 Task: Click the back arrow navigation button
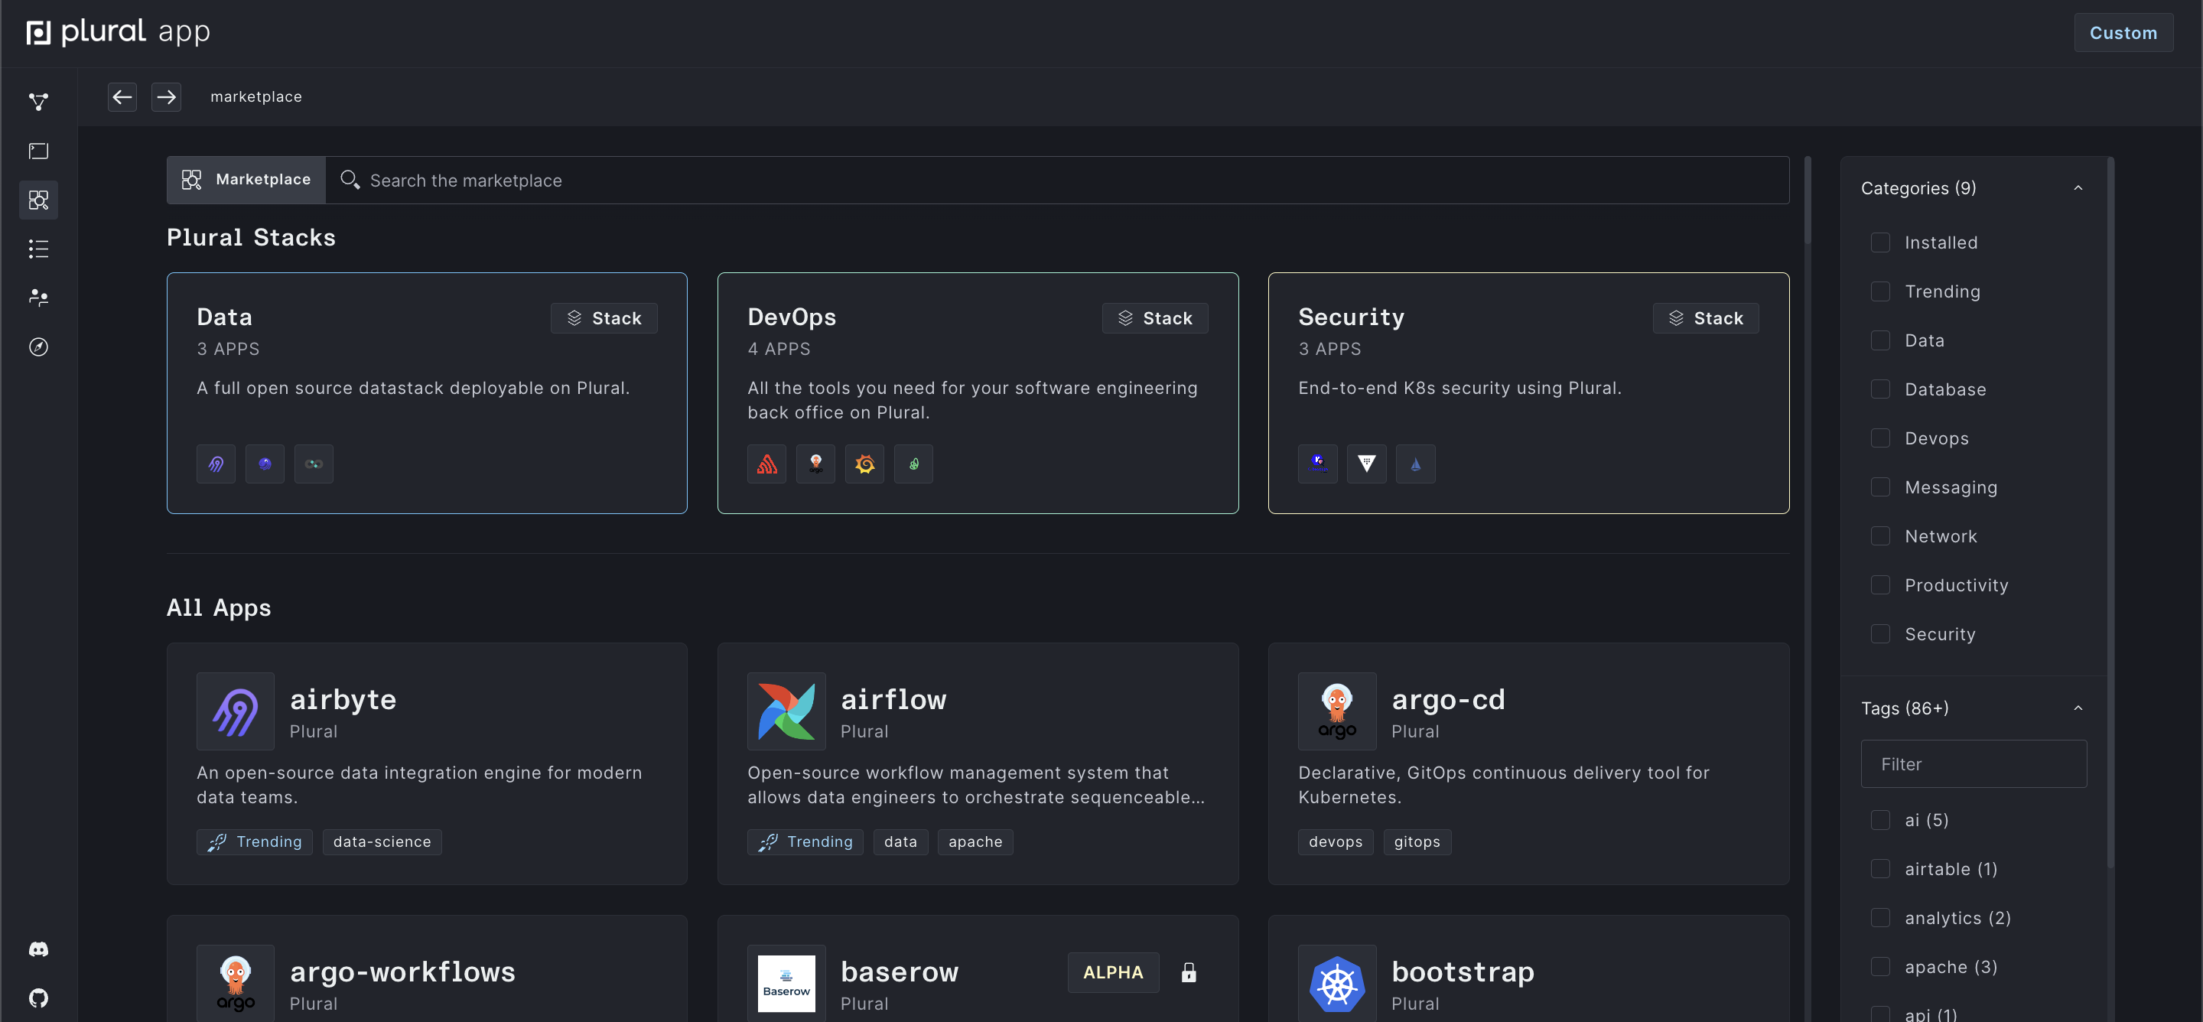point(122,96)
